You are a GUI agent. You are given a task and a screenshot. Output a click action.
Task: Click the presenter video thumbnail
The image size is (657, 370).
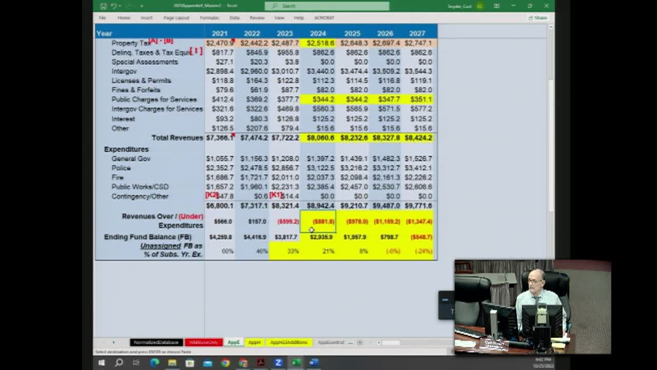tap(532, 307)
